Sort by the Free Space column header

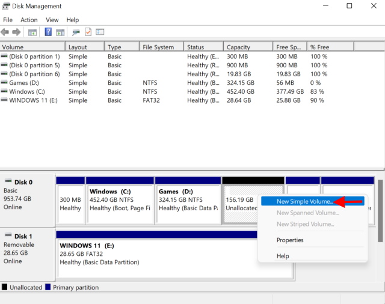pyautogui.click(x=290, y=47)
